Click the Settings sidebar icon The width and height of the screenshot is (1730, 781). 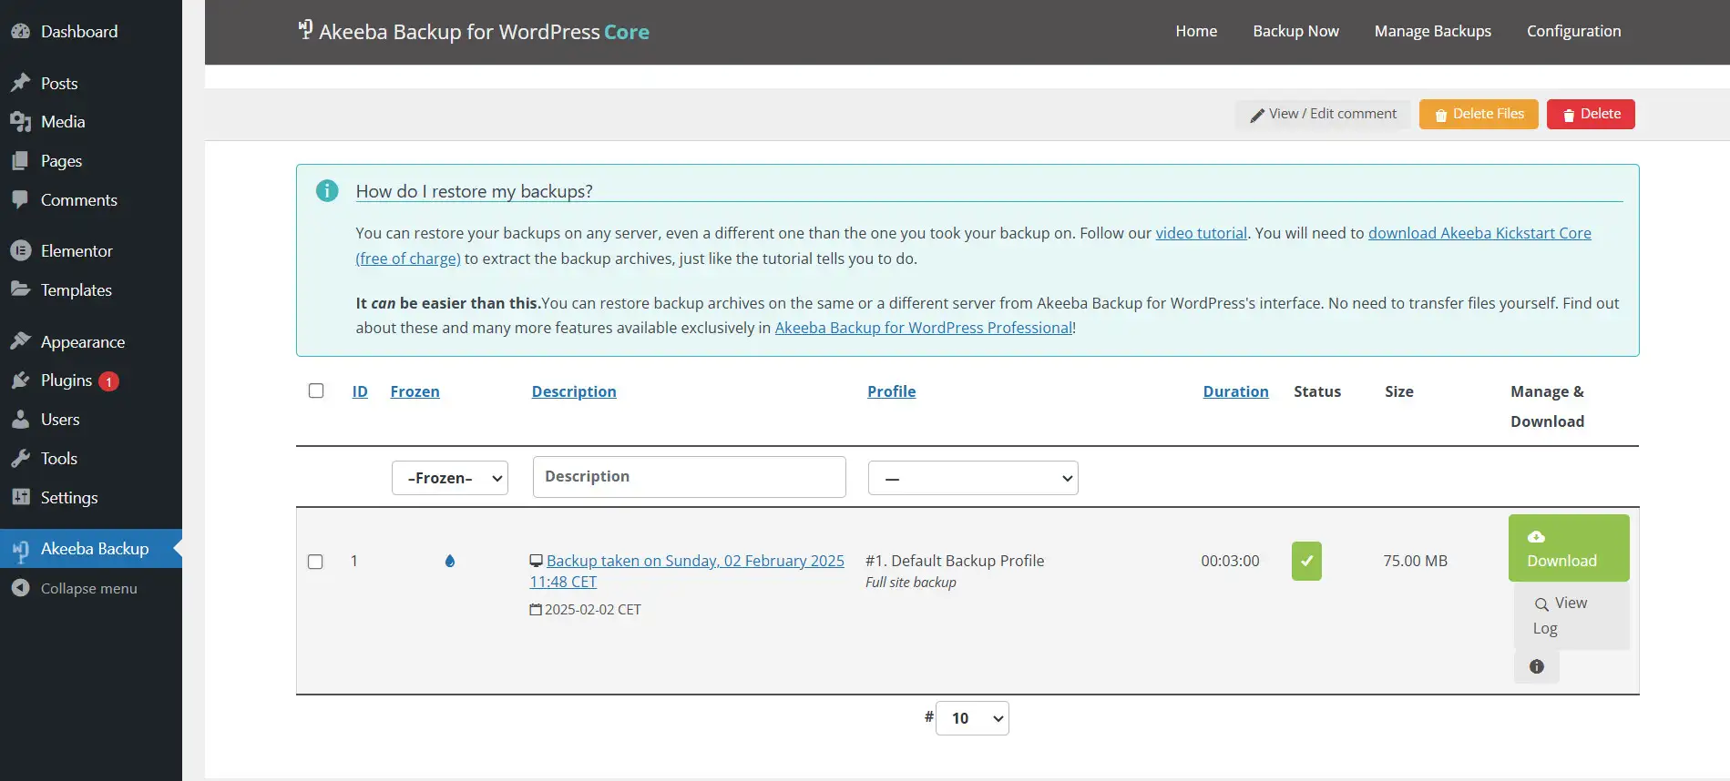click(x=20, y=497)
